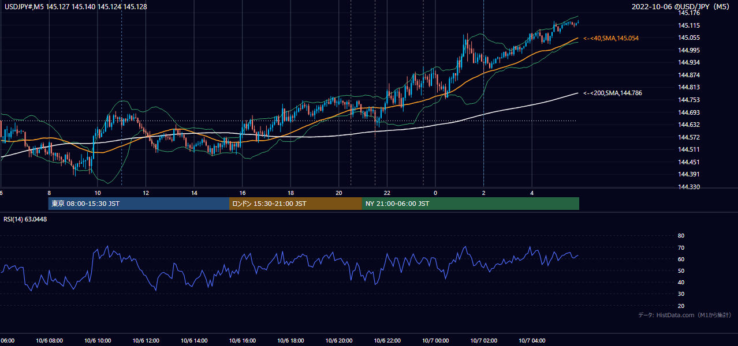The image size is (738, 346).
Task: Click the 10/7 04:00 bottom time label
Action: click(532, 341)
